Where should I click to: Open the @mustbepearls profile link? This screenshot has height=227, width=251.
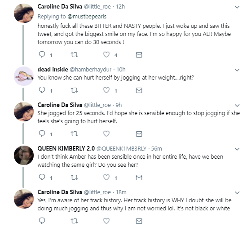(87, 17)
